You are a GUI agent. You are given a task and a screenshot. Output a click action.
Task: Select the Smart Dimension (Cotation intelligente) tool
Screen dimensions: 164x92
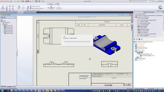(x=3, y=7)
